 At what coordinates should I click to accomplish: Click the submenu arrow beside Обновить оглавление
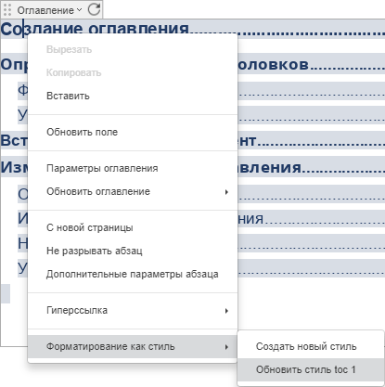[x=226, y=192]
